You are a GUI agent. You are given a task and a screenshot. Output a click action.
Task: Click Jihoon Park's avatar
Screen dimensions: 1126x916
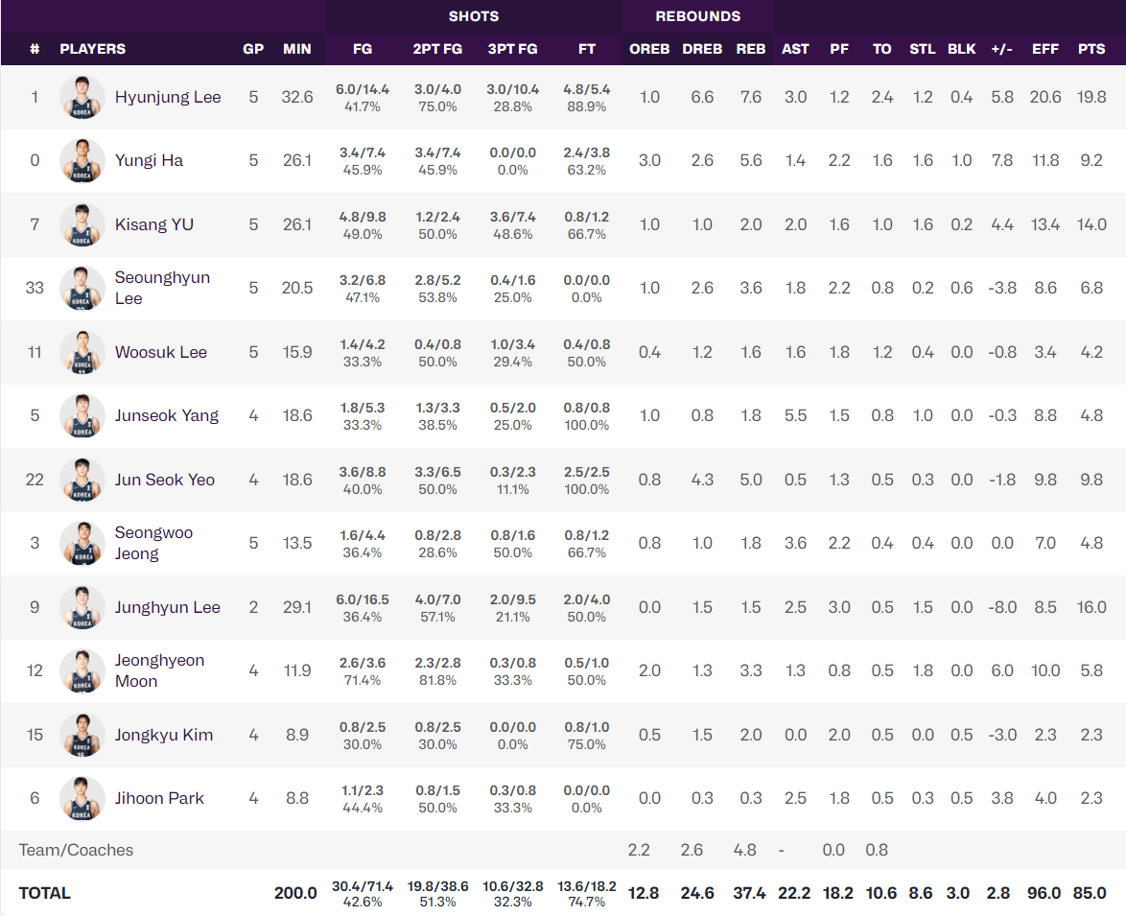pos(82,798)
